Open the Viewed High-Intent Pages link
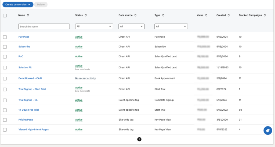Image resolution: width=275 pixels, height=147 pixels. (x=34, y=129)
